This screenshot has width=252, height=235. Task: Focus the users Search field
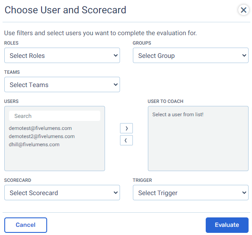click(55, 116)
